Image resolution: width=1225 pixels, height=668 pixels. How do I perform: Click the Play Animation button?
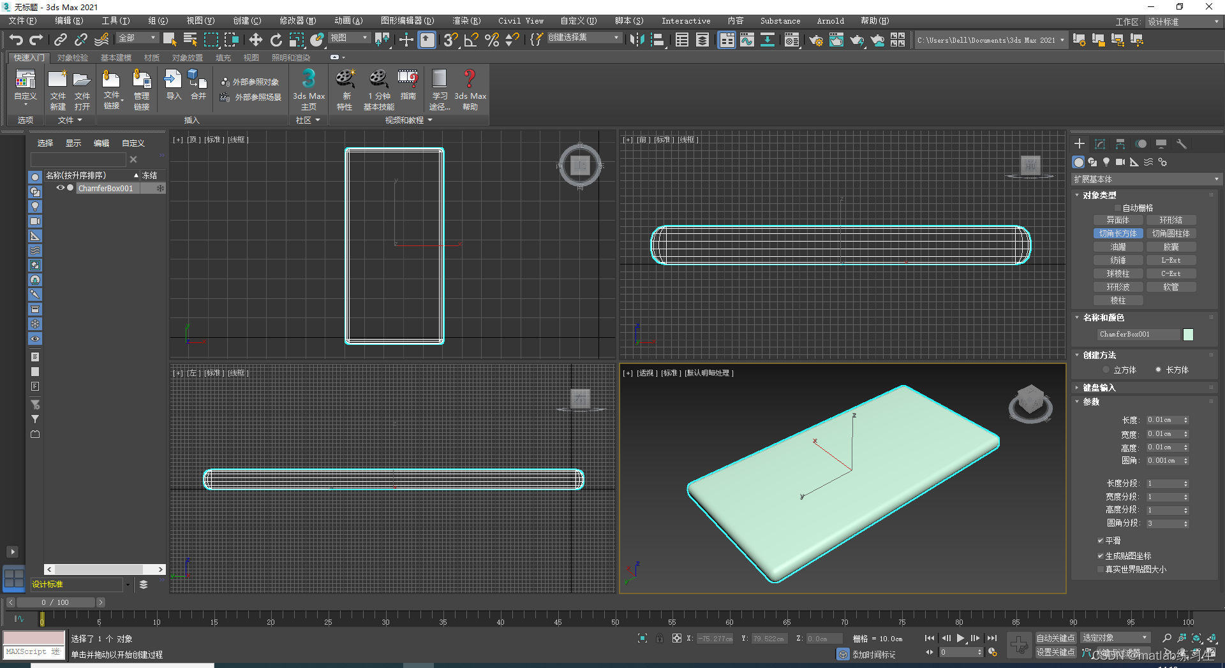960,638
